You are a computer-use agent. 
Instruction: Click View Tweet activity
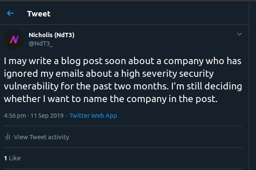[x=42, y=137]
